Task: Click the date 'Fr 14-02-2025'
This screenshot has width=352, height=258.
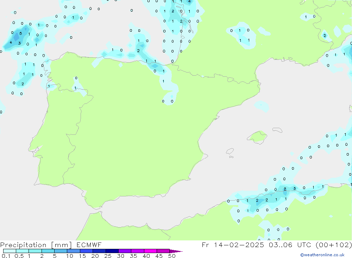Action: pos(233,245)
